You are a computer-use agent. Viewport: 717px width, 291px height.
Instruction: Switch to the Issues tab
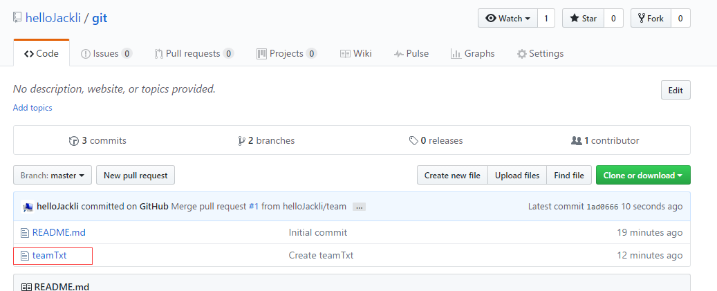click(x=106, y=53)
